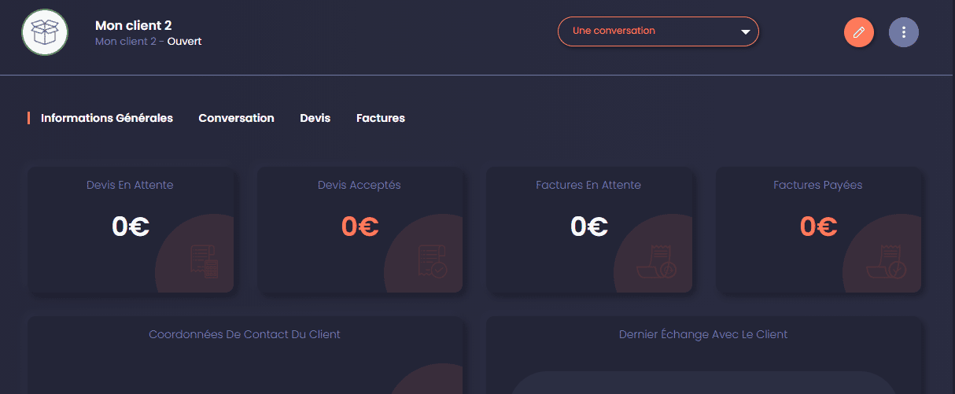Click the 0€ amount under Factures En Attente
Screen dimensions: 955x394
589,226
